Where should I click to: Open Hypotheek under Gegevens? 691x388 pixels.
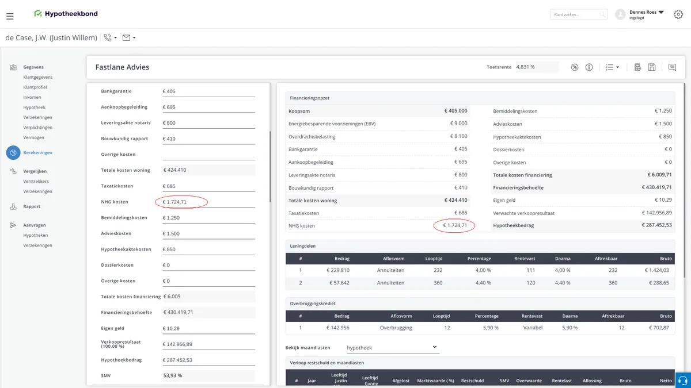click(x=34, y=107)
